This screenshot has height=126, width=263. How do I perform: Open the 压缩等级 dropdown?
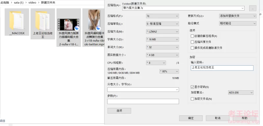point(162,24)
